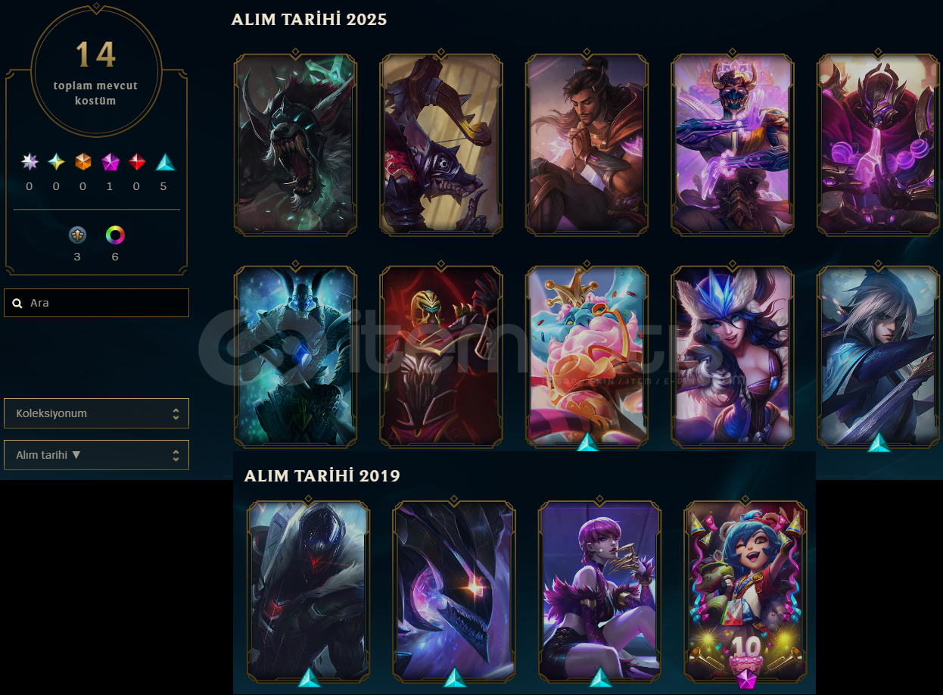Open the 10th anniversary Annie skin card
The height and width of the screenshot is (695, 943).
[745, 591]
